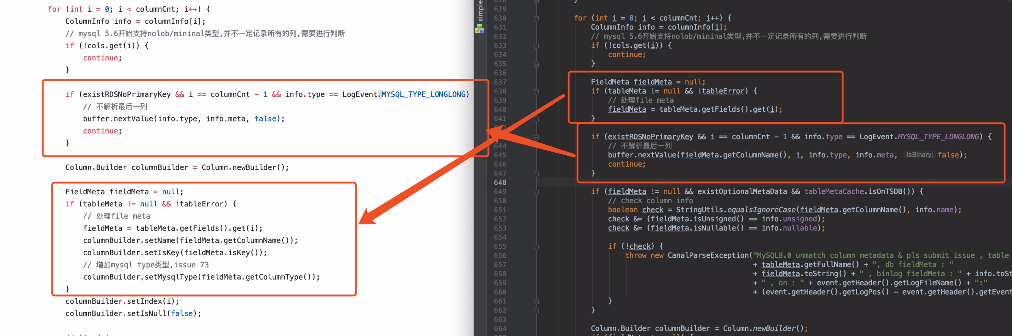The width and height of the screenshot is (1012, 336).
Task: Click isNullable() call on line 653
Action: tap(718, 228)
